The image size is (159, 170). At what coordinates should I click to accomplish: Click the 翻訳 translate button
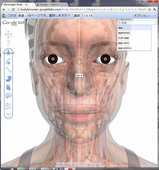click(x=77, y=16)
